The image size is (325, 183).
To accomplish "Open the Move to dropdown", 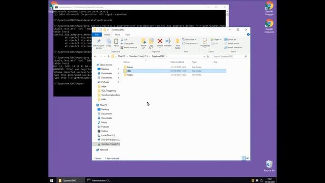I will (143, 44).
